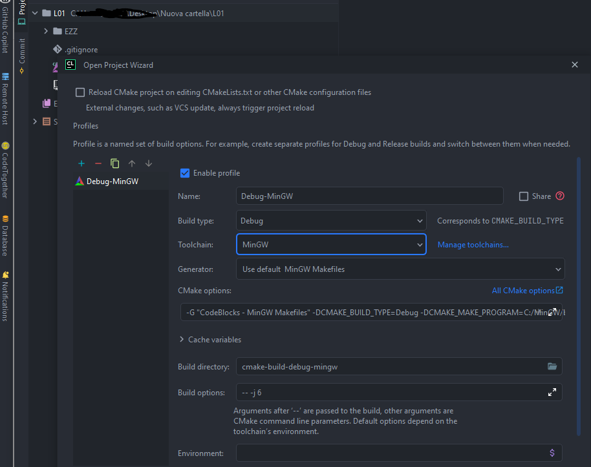Open the Remote Host tool window
This screenshot has height=467, width=591.
[x=5, y=99]
